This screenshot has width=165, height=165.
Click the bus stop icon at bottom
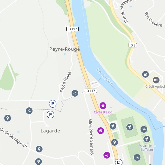(x=119, y=162)
